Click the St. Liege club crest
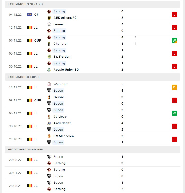Image resolution: width=185 pixels, height=193 pixels. [x=49, y=116]
